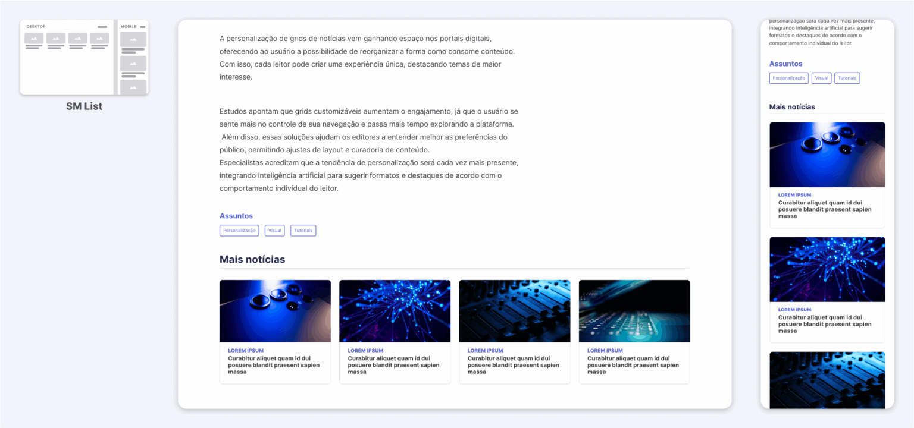
Task: Open the Curabitur headline under desktop console buttons image
Action: [x=633, y=365]
